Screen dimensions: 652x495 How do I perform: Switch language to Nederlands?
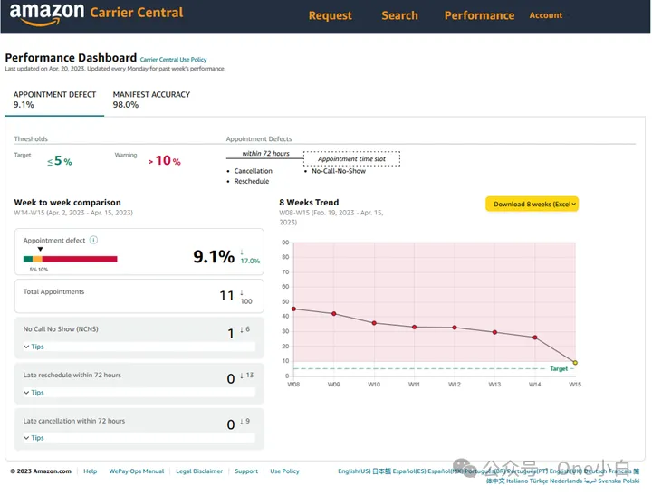click(565, 481)
